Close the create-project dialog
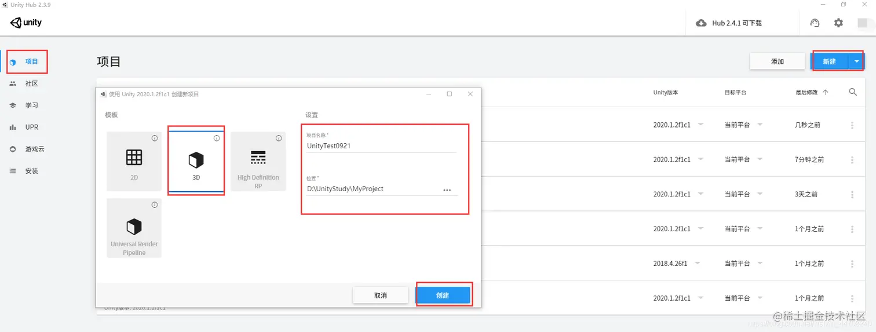Screen dimensions: 876x332 [470, 94]
